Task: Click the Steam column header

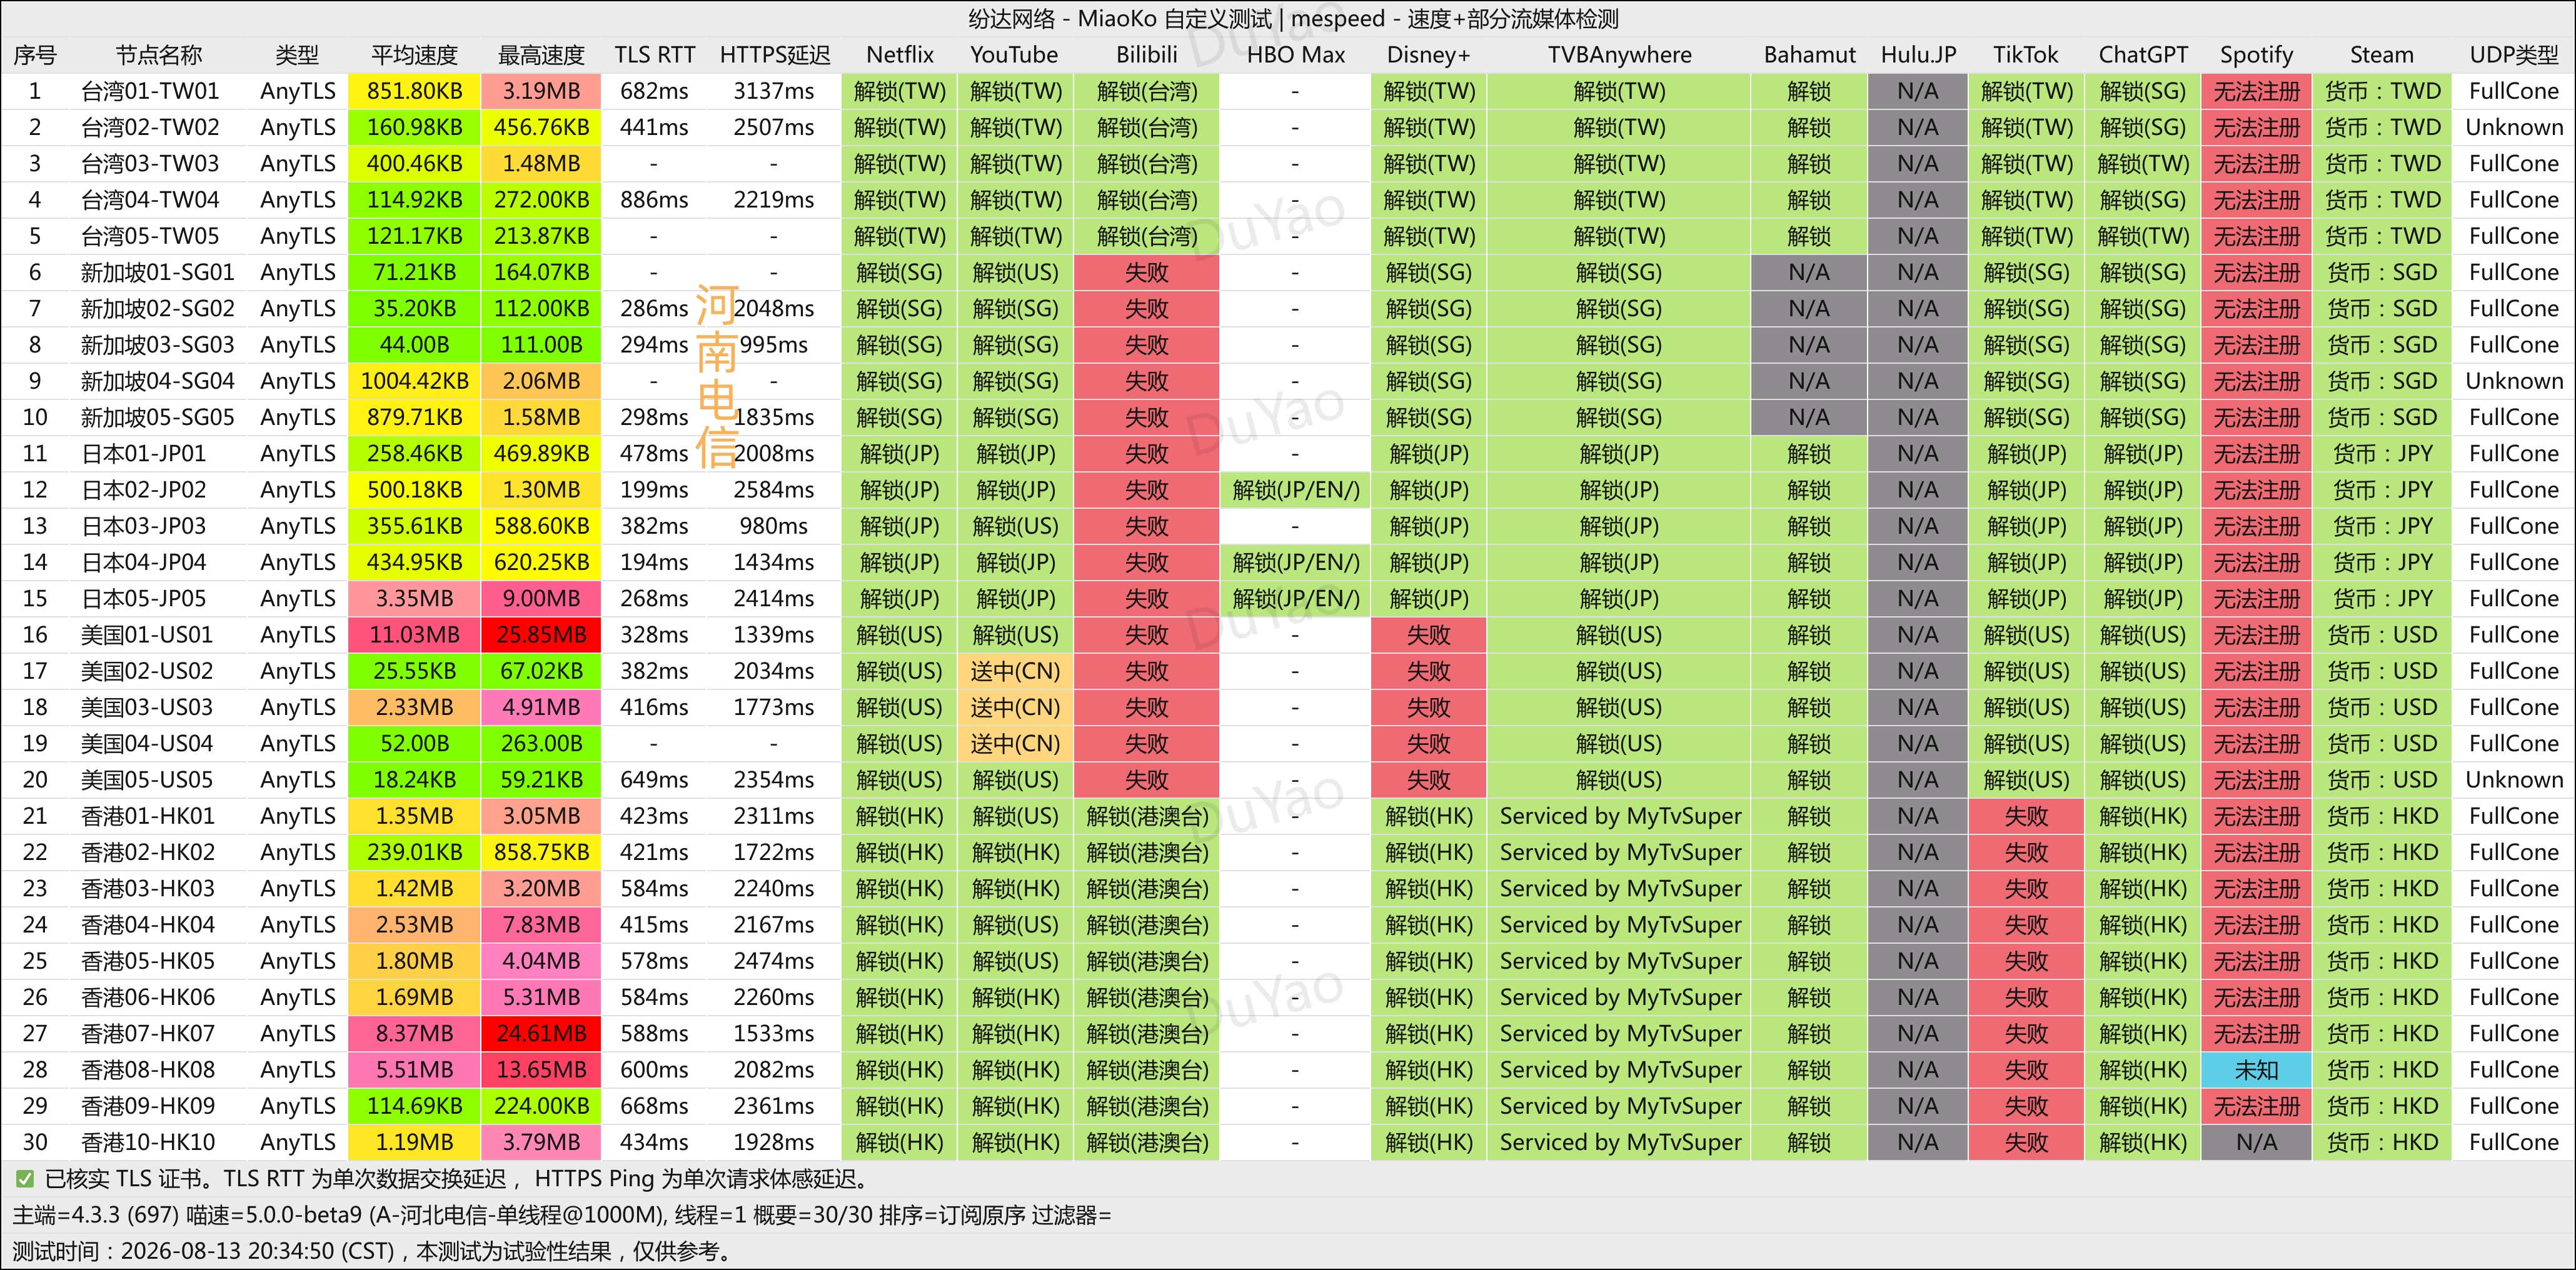Action: (2381, 55)
